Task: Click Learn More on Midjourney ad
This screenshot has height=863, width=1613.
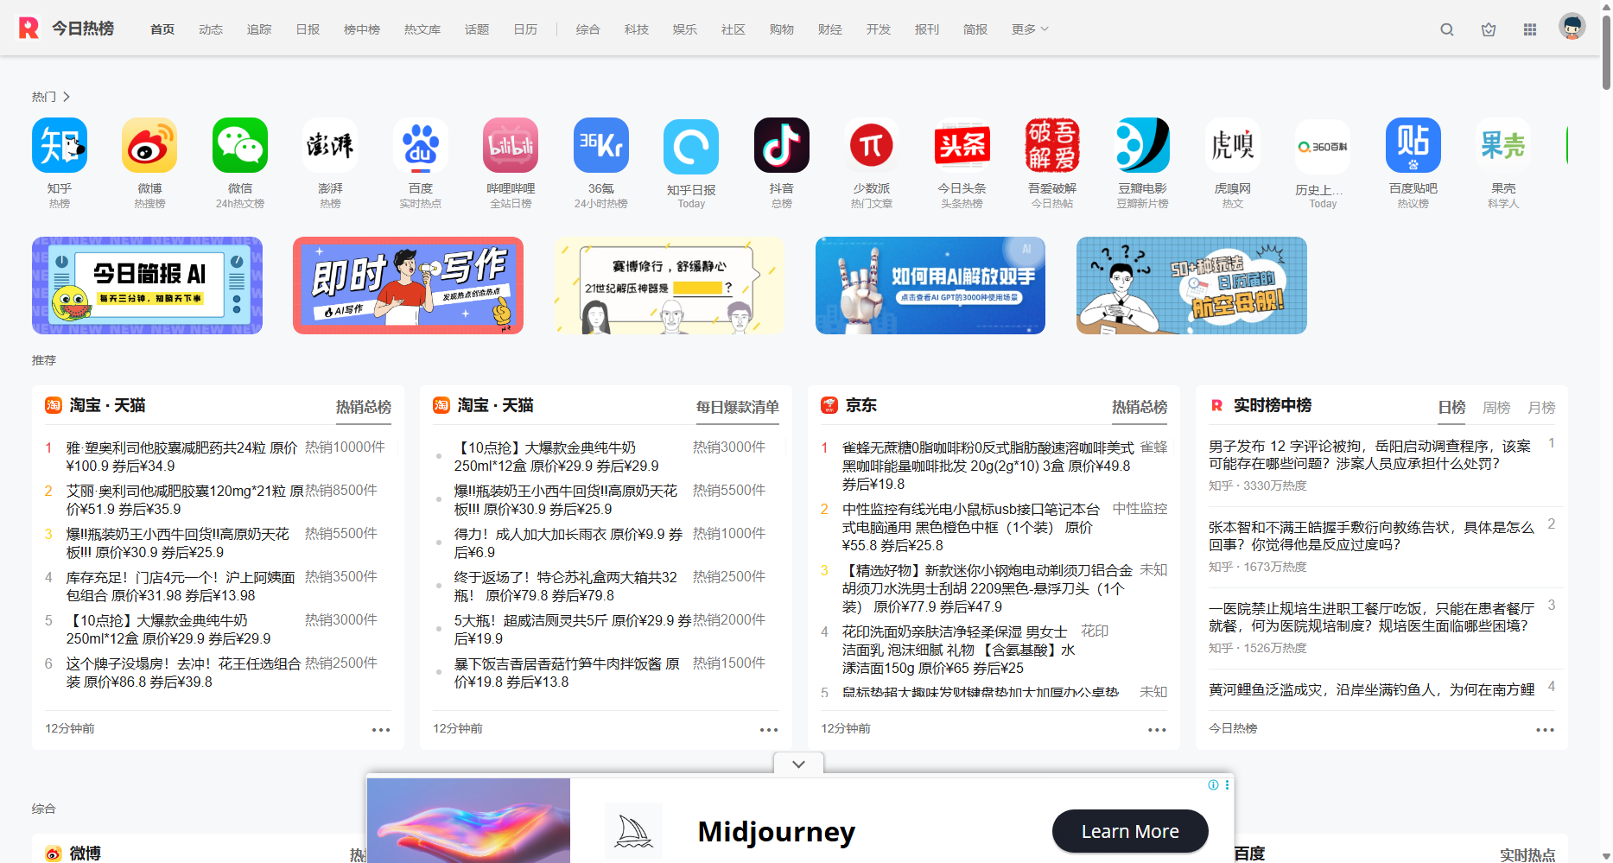Action: [1130, 831]
